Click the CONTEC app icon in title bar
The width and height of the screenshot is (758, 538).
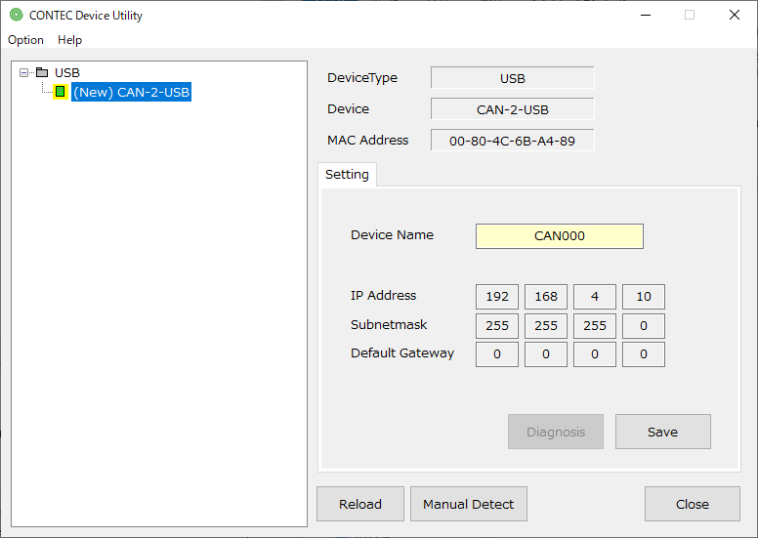16,15
